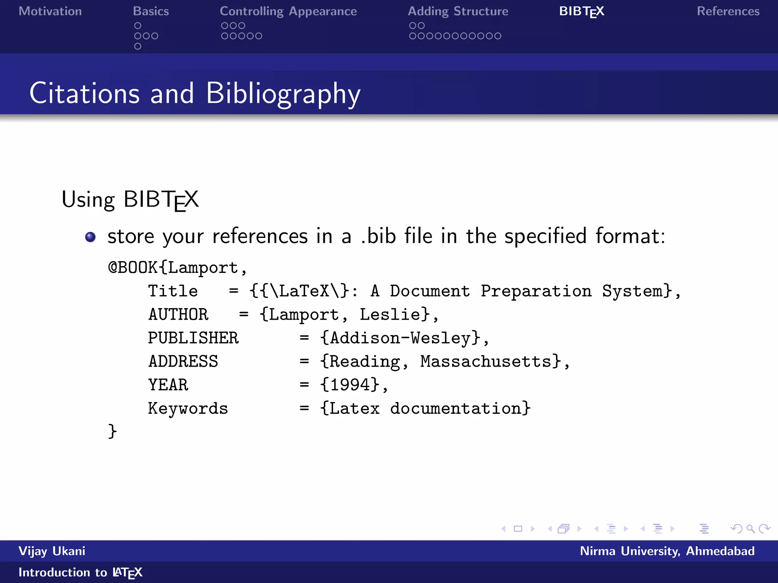Image resolution: width=778 pixels, height=583 pixels.
Task: Open the Motivation section
Action: point(50,11)
